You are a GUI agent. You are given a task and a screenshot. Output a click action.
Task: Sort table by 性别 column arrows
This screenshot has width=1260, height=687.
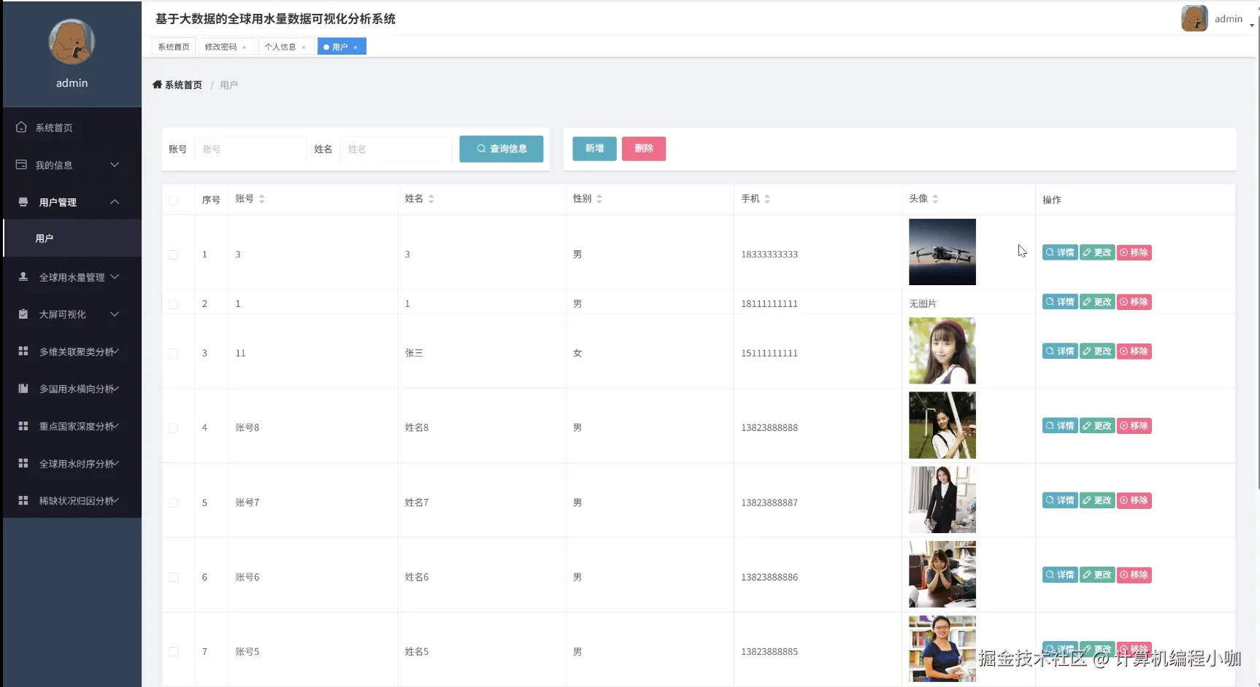(599, 198)
